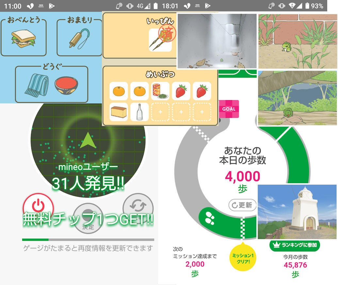Select the castella cake souvenir

pos(119,112)
